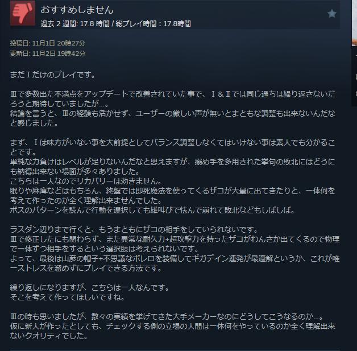
Task: Click the 投稿日 11月1日 posted date
Action: (47, 43)
